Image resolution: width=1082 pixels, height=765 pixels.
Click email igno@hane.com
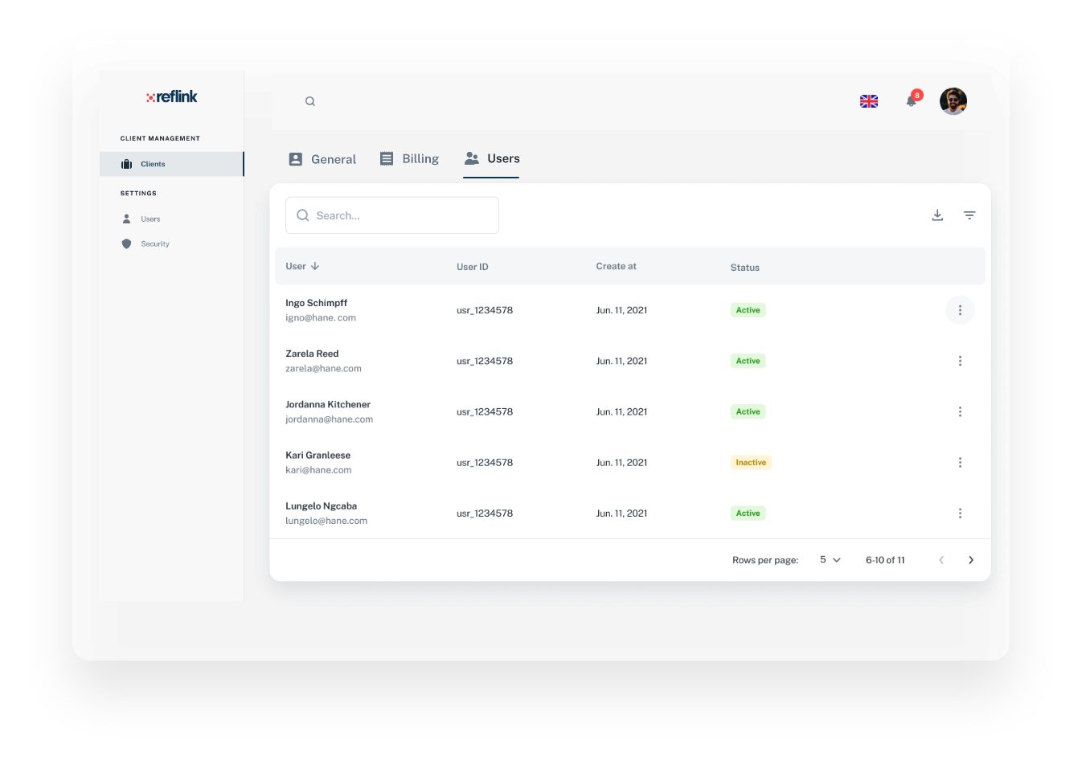click(x=321, y=318)
